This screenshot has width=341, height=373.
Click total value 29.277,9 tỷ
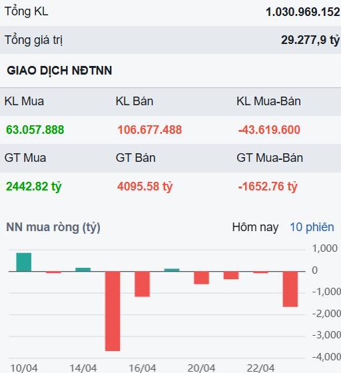[310, 40]
